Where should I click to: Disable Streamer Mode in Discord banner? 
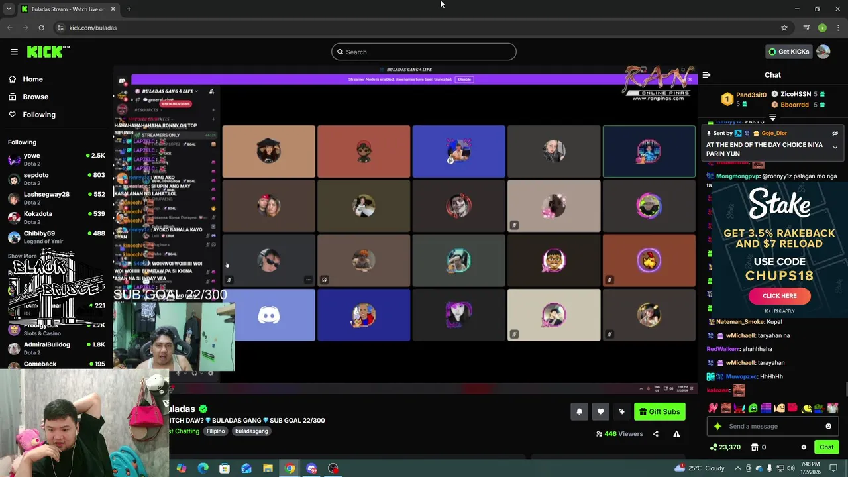[x=464, y=79]
